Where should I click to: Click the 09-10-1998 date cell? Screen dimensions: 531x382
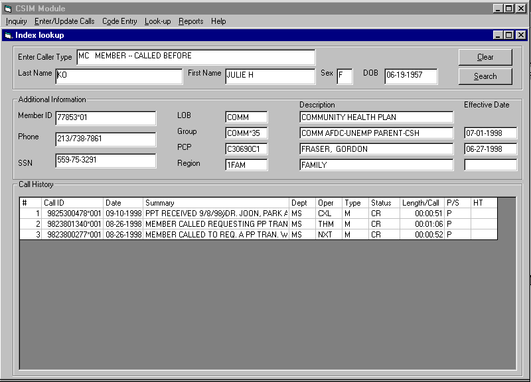pyautogui.click(x=123, y=214)
